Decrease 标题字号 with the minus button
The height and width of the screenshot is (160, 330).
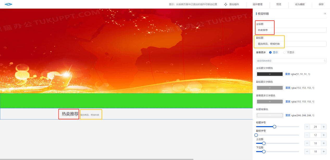click(x=307, y=127)
